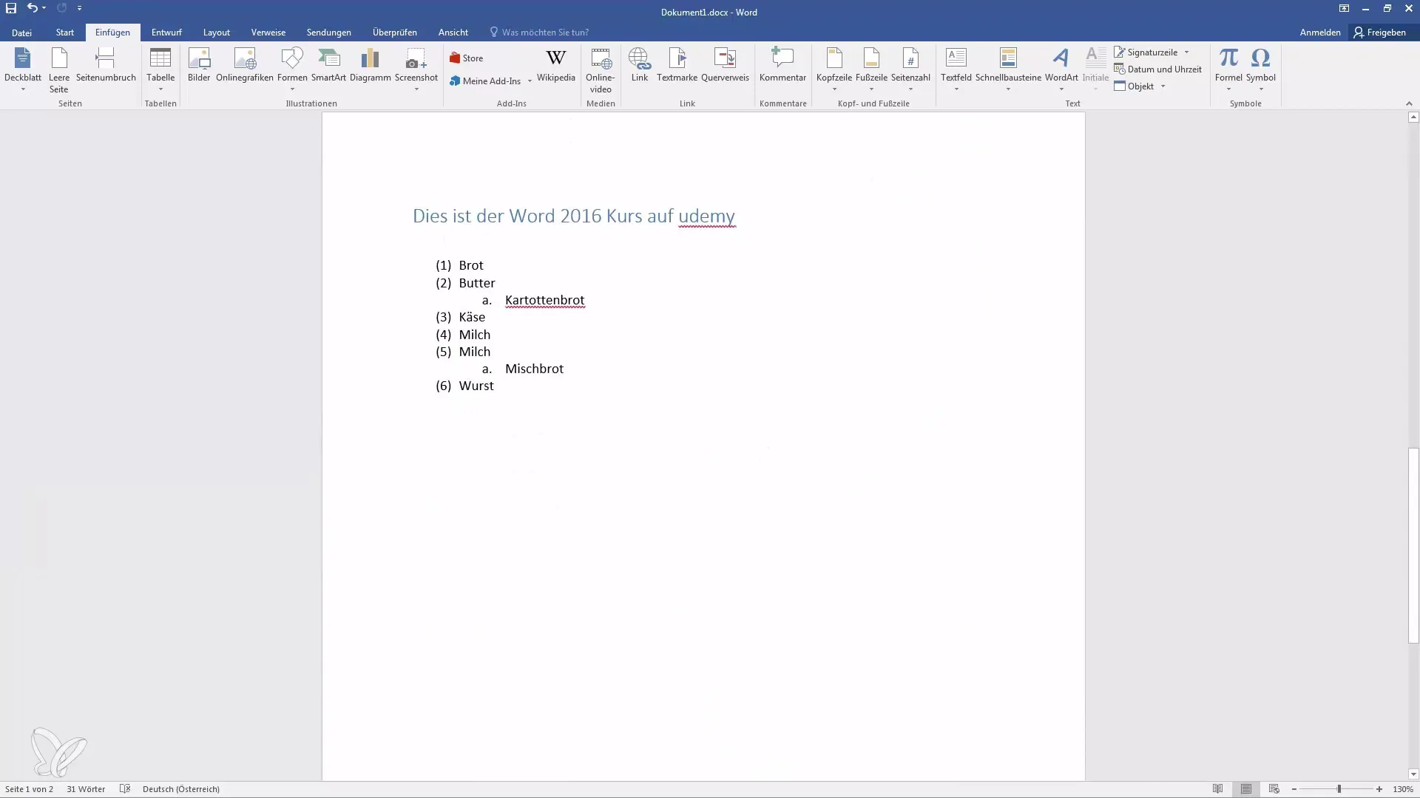The image size is (1420, 798).
Task: Insert an Objekt
Action: point(1135,86)
